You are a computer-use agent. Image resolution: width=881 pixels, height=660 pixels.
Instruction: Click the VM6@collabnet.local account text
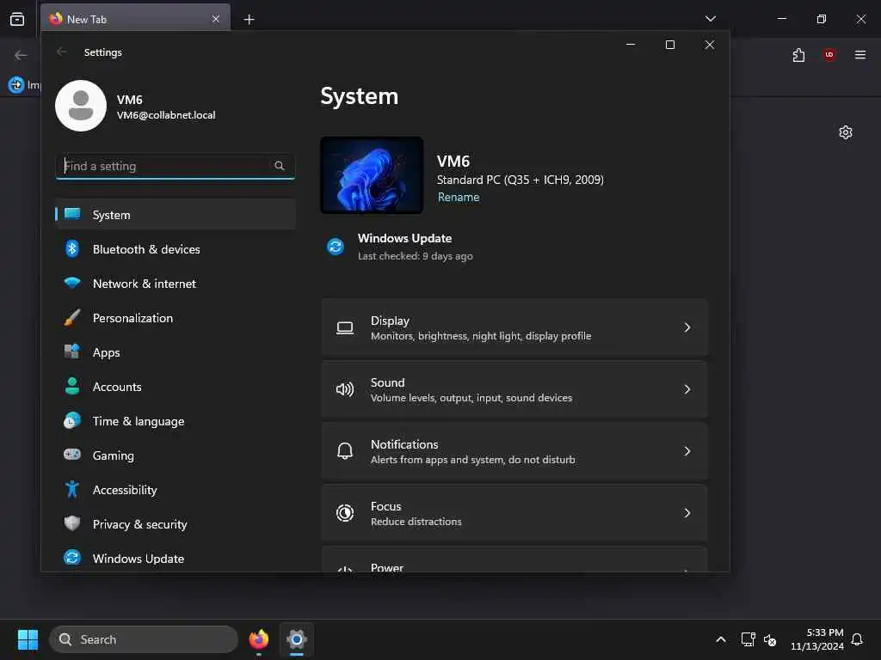click(x=166, y=115)
